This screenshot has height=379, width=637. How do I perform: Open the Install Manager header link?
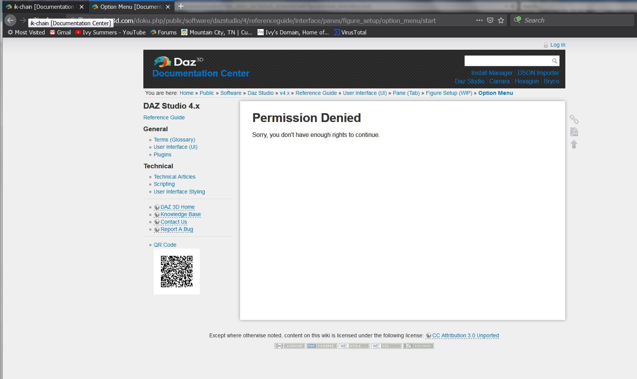pyautogui.click(x=492, y=73)
